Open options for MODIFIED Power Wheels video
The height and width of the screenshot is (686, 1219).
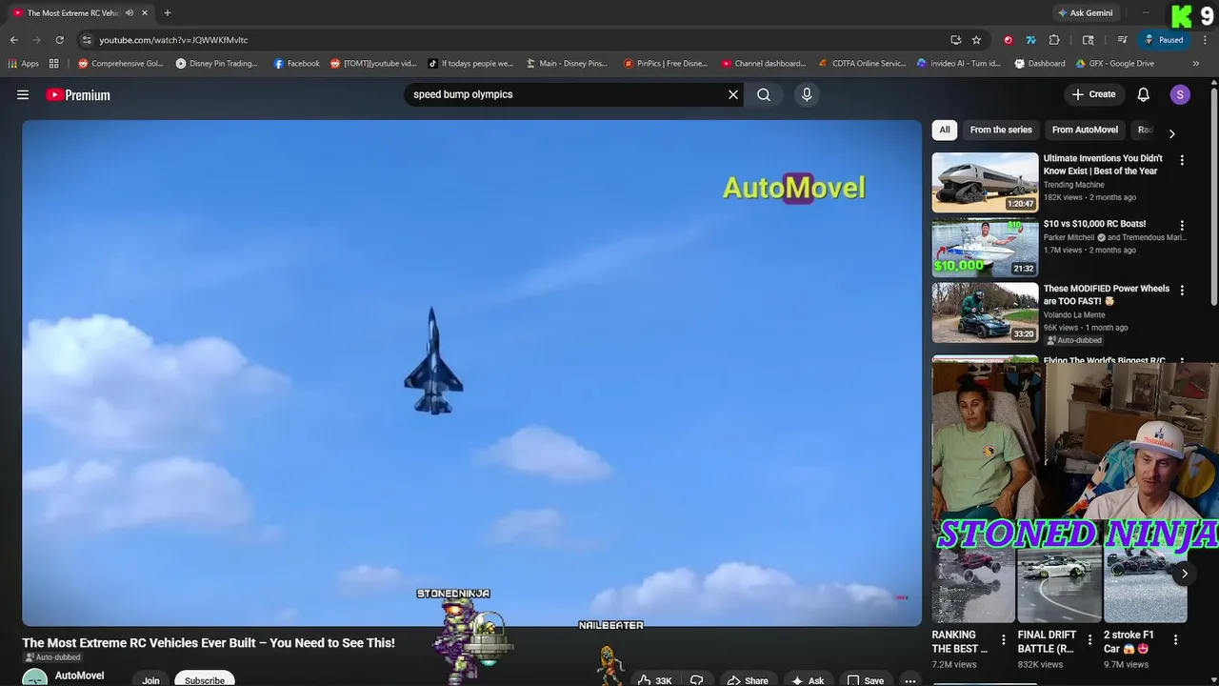[x=1182, y=290]
